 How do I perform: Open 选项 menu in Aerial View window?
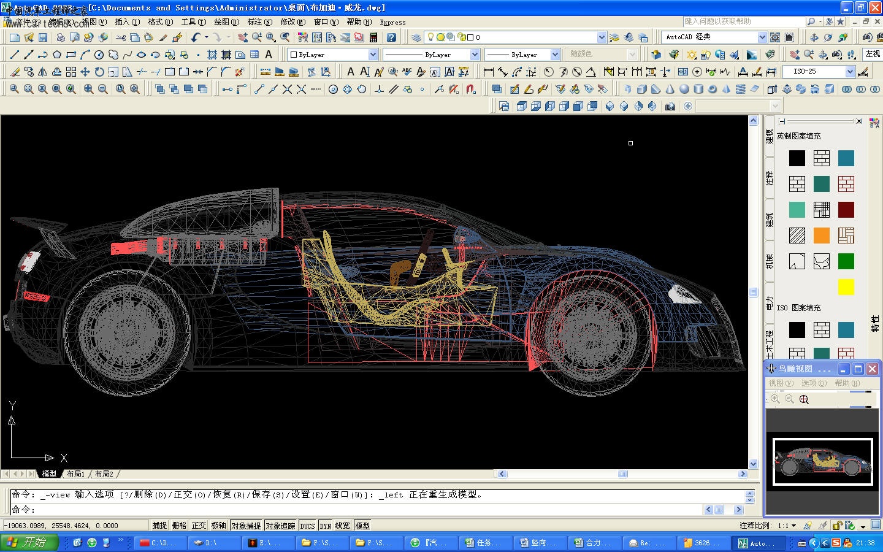click(x=814, y=383)
